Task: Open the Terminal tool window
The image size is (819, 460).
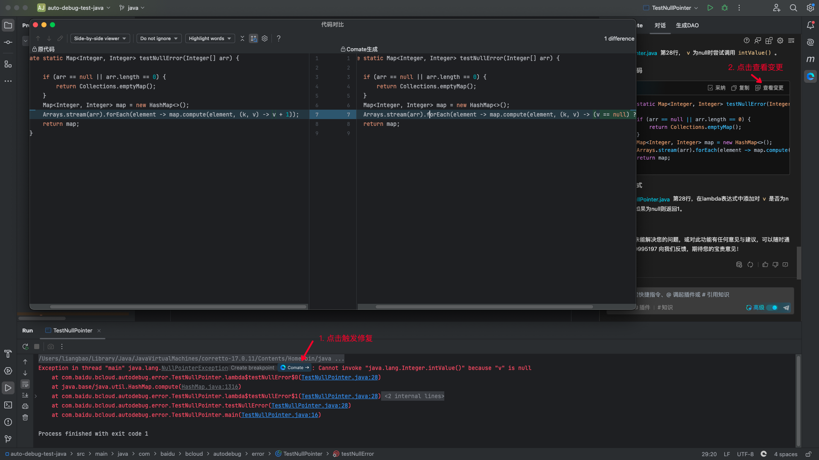Action: (8, 405)
